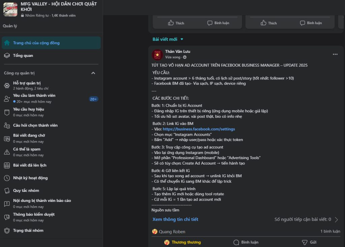Click the Yêu cầu huy hiệu badge icon
The image size is (345, 247).
7,112
